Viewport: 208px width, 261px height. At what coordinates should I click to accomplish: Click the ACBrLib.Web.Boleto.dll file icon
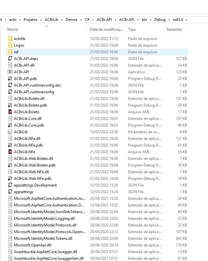(10, 159)
